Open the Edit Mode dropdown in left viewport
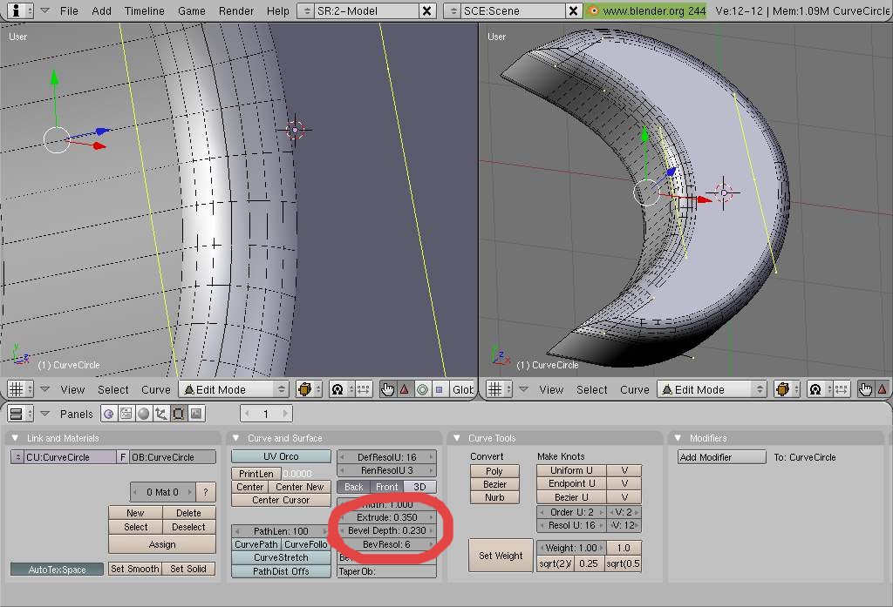 click(x=234, y=389)
